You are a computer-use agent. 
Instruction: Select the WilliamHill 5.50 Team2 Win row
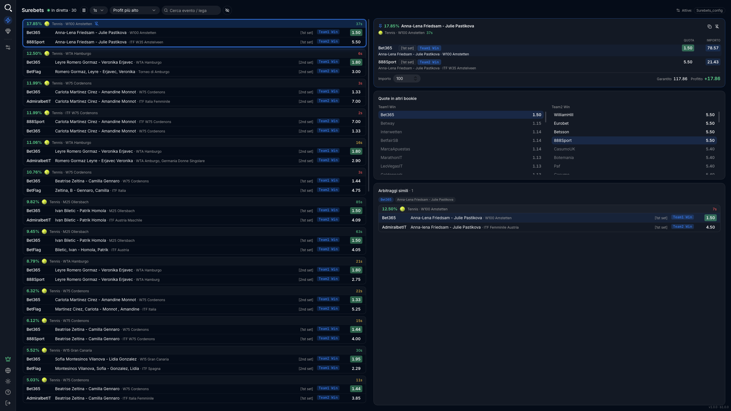tap(634, 115)
